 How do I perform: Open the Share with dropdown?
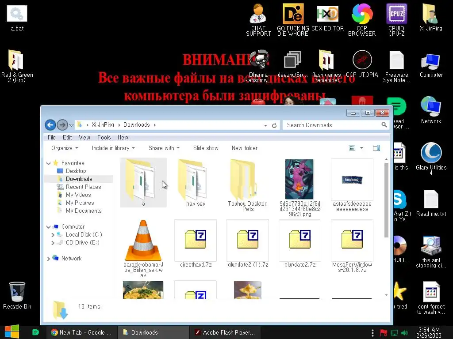pyautogui.click(x=164, y=148)
